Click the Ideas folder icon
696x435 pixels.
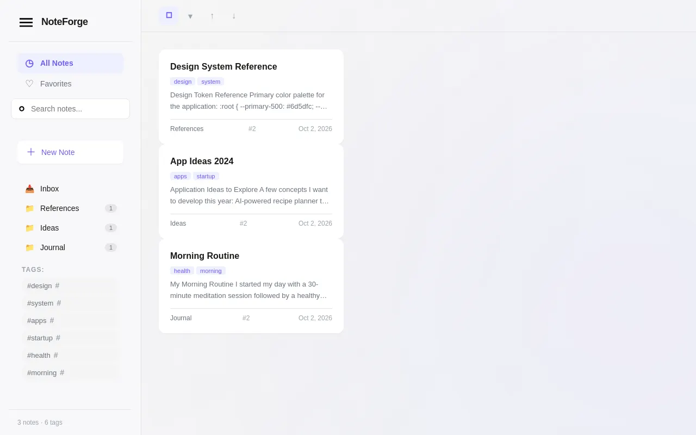29,228
